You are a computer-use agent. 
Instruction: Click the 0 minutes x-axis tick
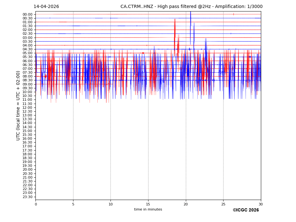pyautogui.click(x=35, y=204)
